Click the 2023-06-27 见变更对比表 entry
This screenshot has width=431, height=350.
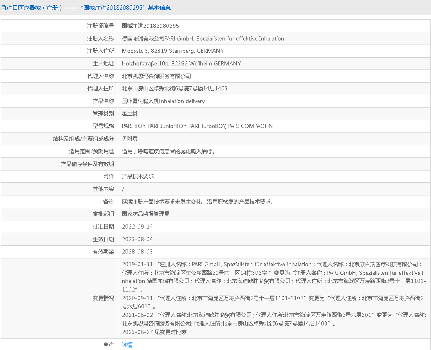click(x=154, y=332)
